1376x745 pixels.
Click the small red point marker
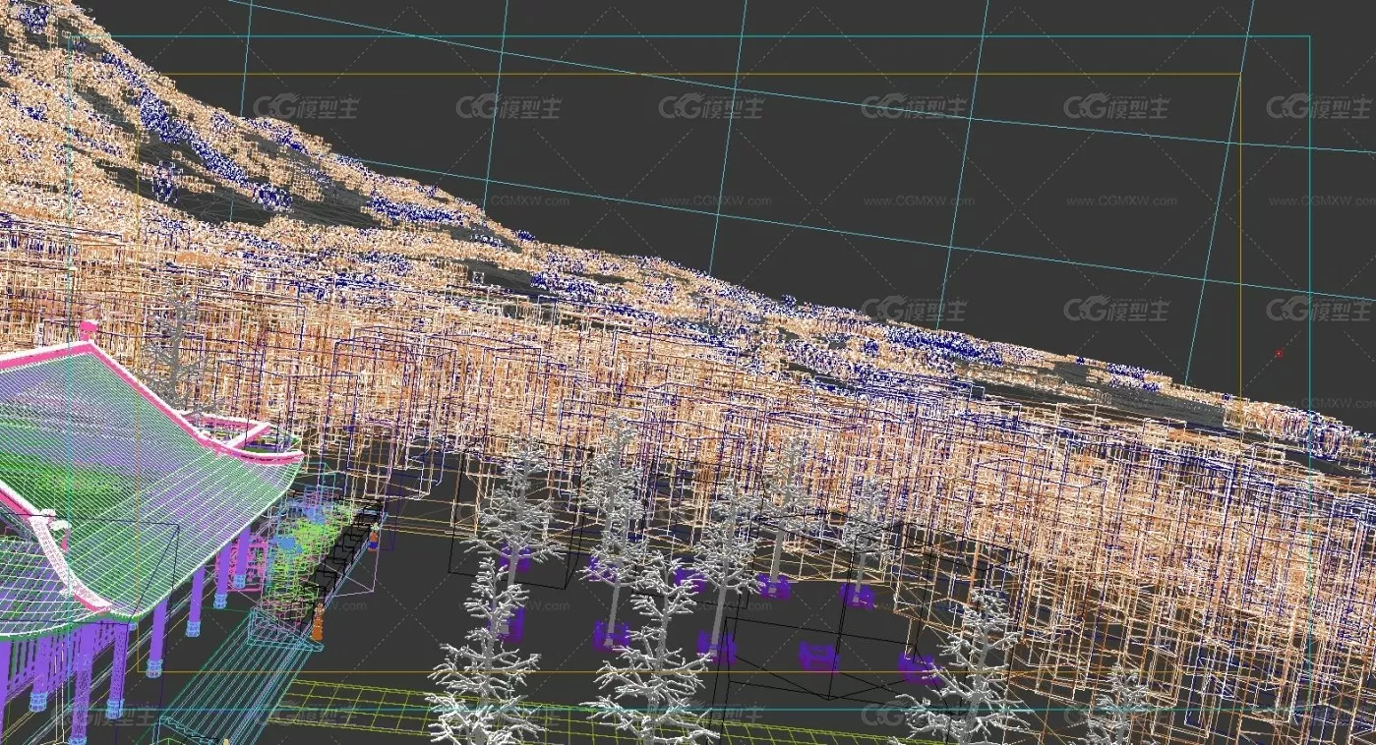(1279, 353)
